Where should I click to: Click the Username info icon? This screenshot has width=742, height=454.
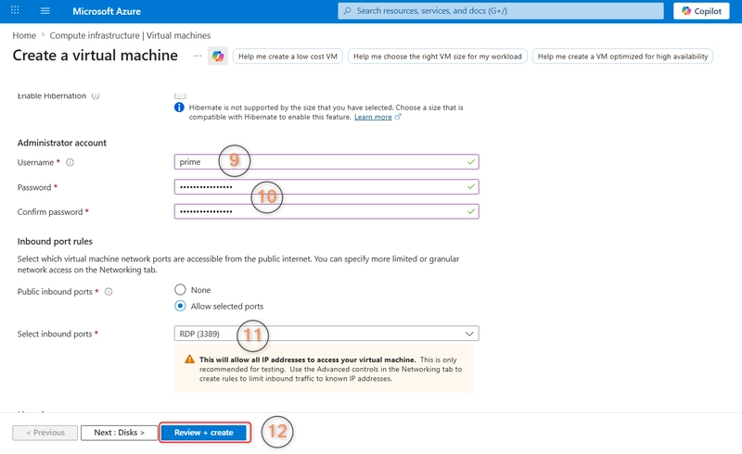point(70,162)
